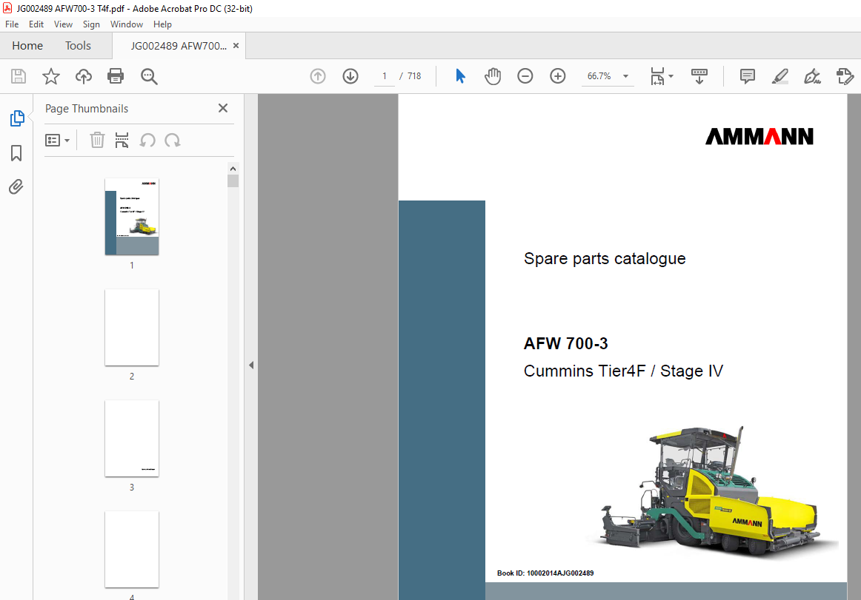
Task: Open the Help menu
Action: coord(162,24)
